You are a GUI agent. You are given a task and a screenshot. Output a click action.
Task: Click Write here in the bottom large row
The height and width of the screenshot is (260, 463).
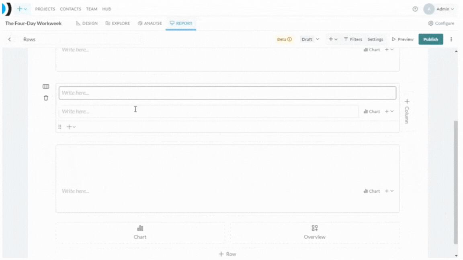point(75,191)
